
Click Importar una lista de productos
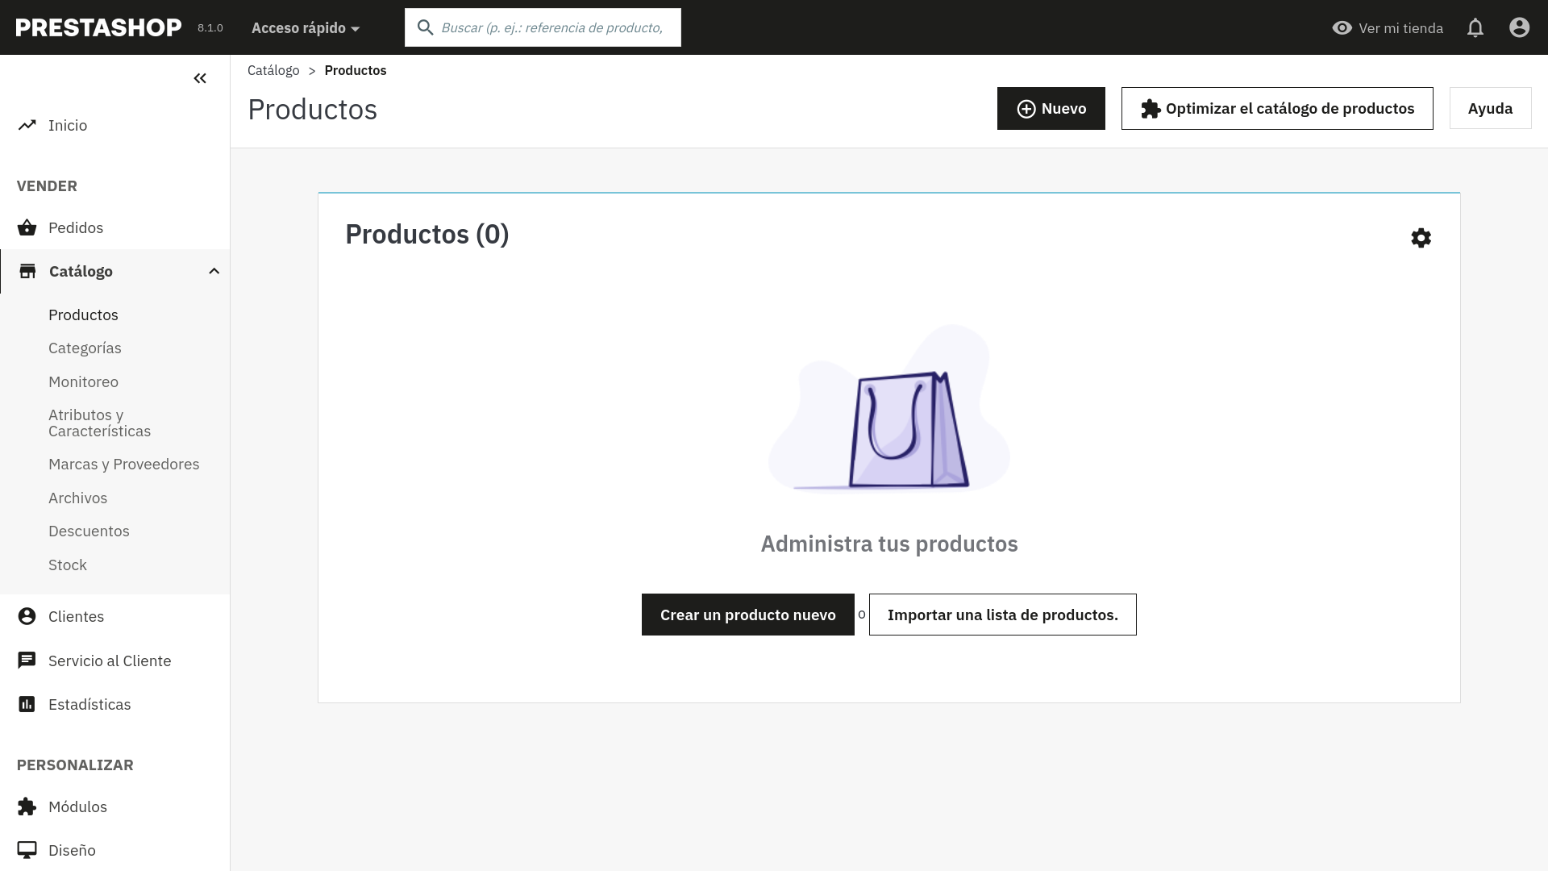(x=1002, y=615)
